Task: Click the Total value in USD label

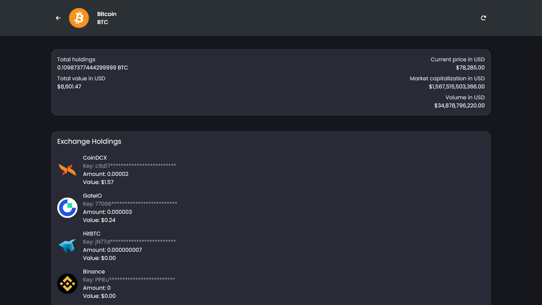Action: tap(81, 78)
